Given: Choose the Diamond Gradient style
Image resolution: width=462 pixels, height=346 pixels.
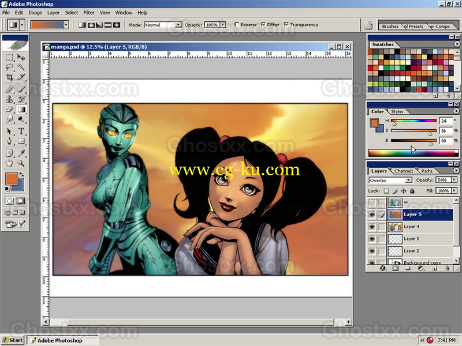Looking at the screenshot, I should [x=117, y=25].
